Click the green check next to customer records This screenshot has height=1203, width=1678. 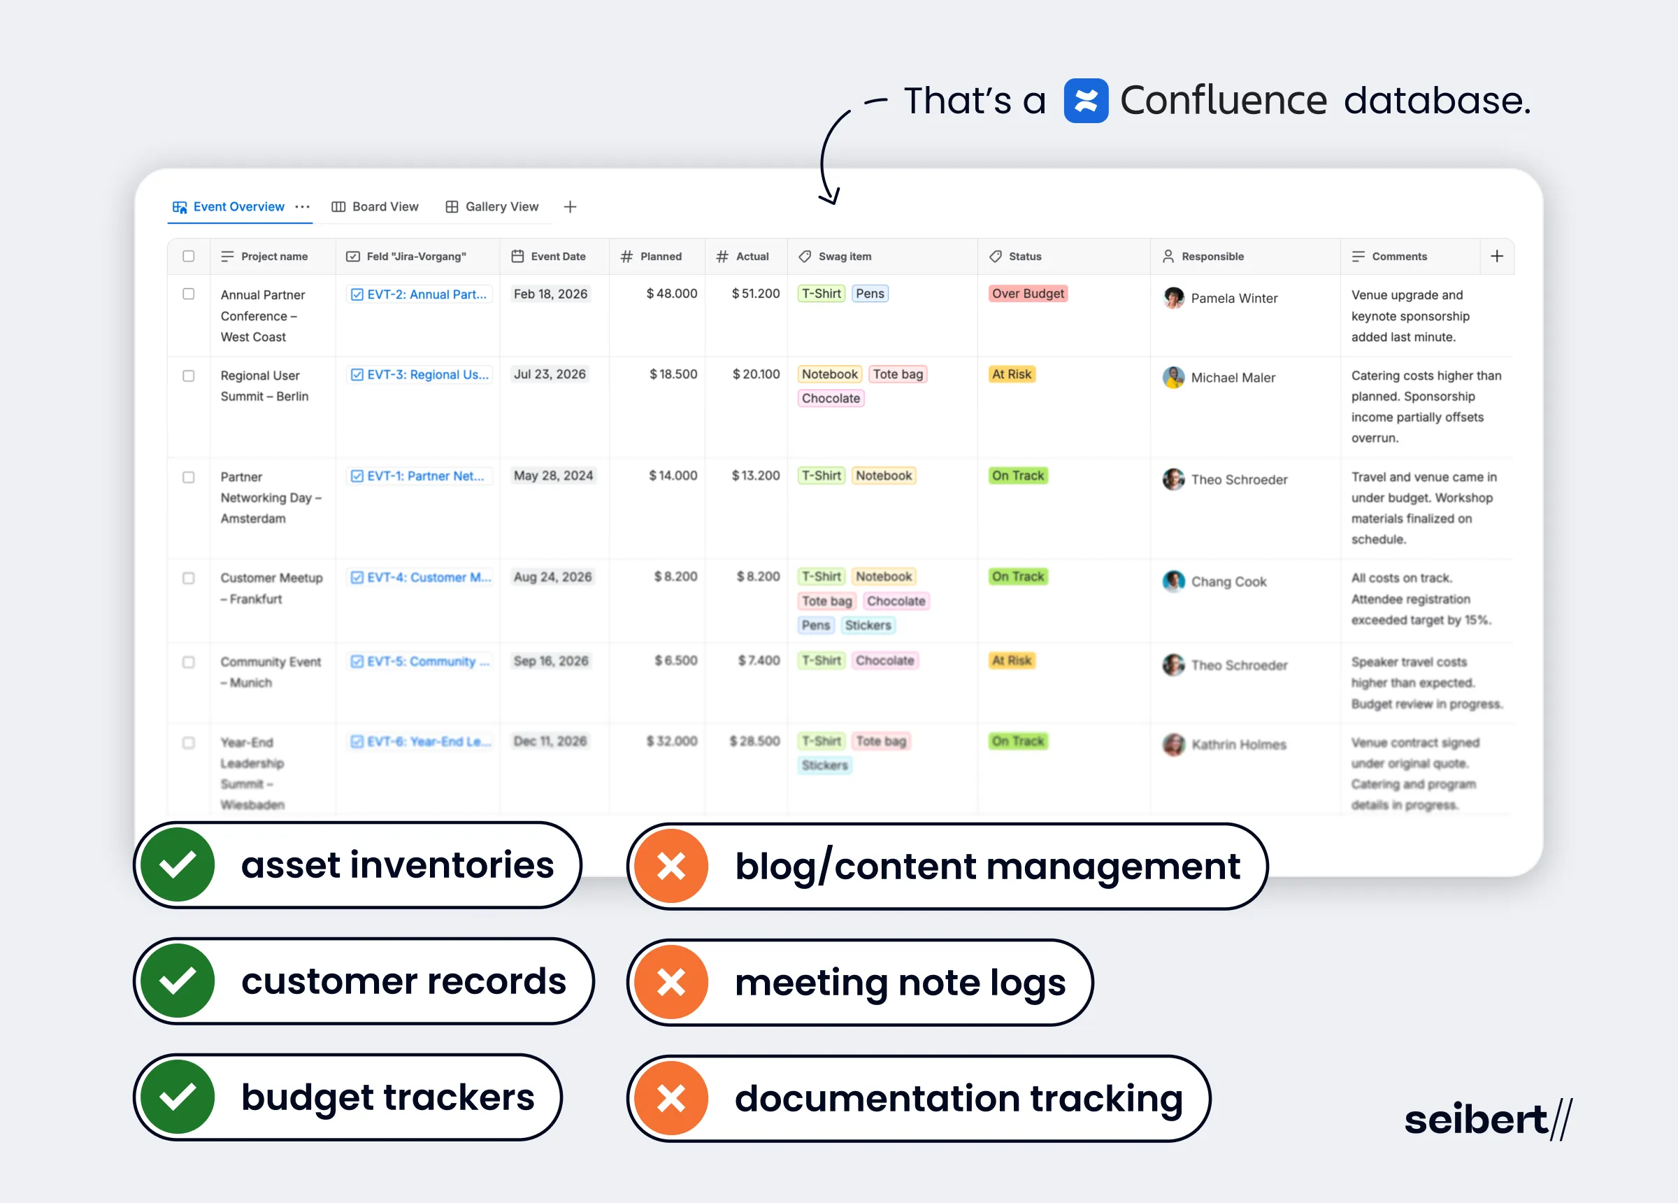[x=178, y=981]
